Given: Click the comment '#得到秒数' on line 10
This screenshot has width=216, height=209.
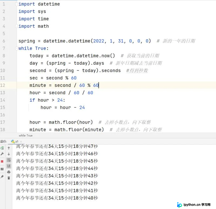Looking at the screenshot, I should click(137, 71).
